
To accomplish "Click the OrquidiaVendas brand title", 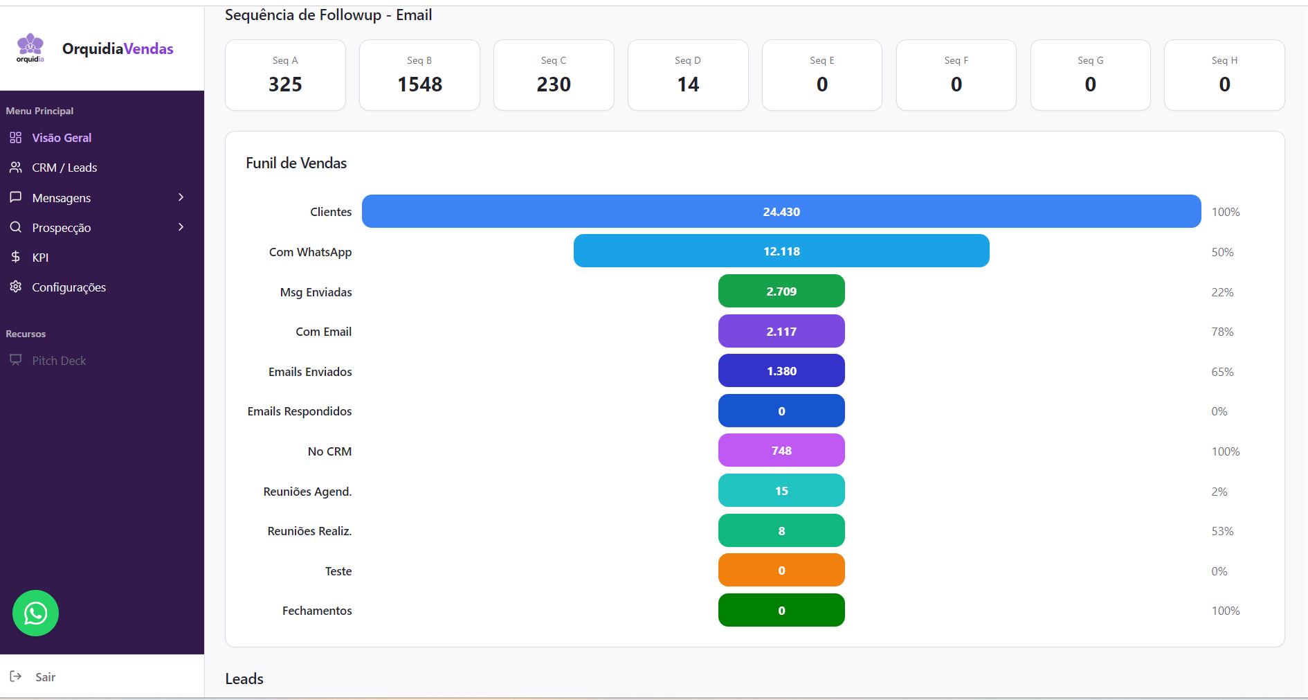I will pos(118,48).
